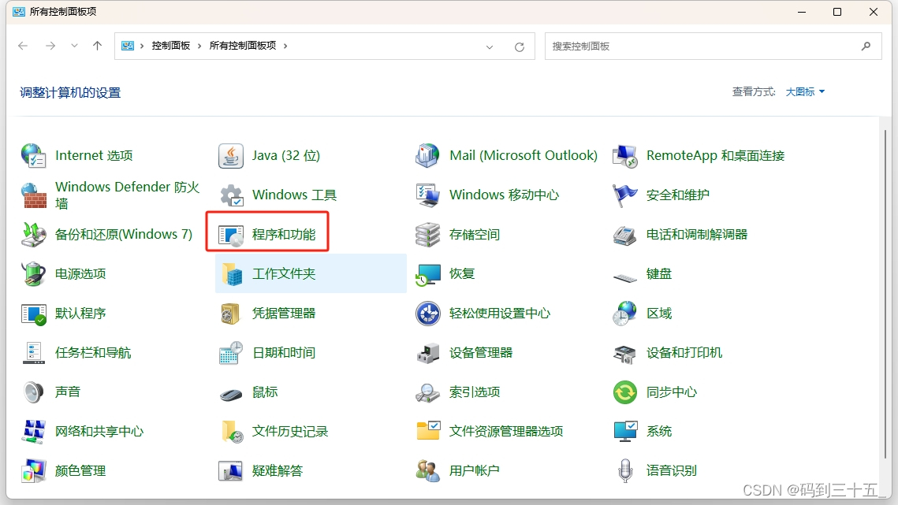Open the 文件资源管理器选项 icon
Screen dimensions: 898x505
[x=428, y=431]
